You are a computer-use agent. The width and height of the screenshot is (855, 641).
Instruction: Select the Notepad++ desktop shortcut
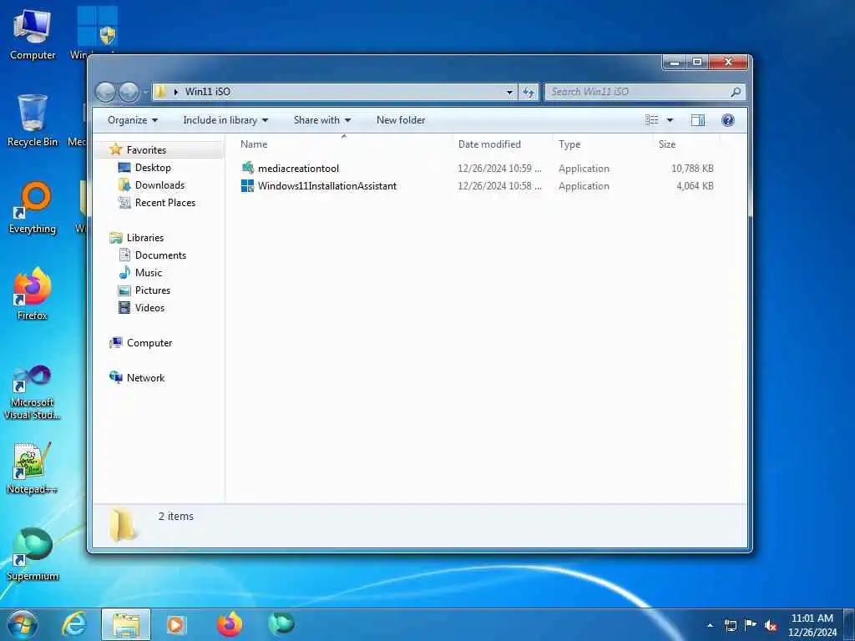[33, 468]
